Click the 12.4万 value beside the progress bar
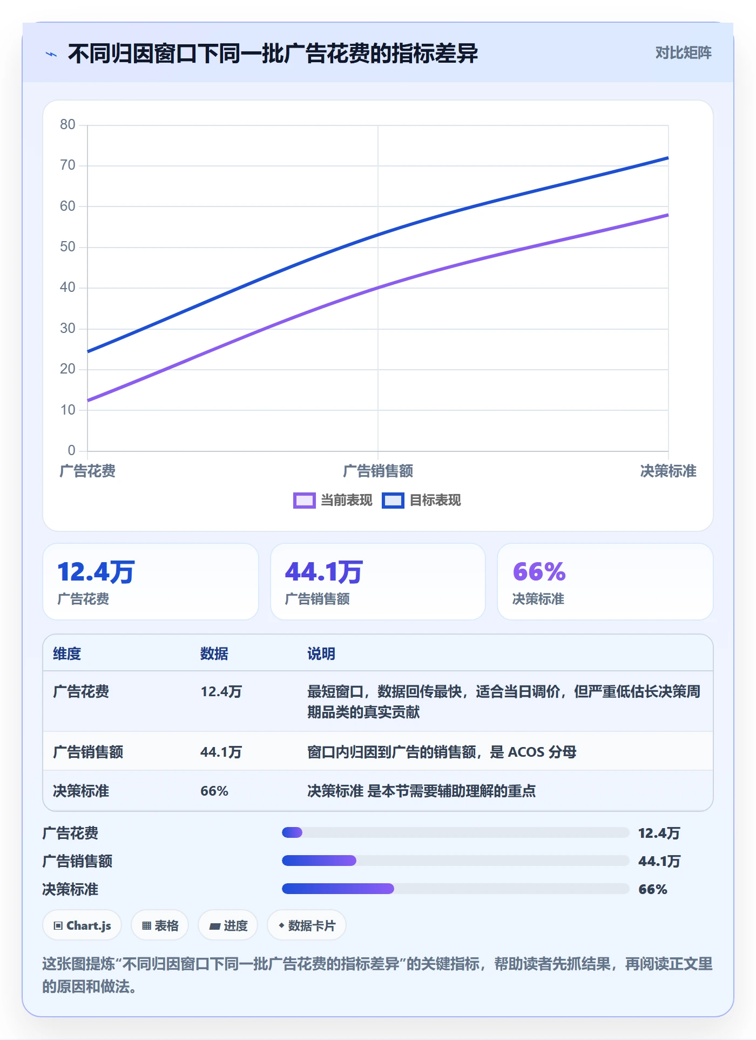The width and height of the screenshot is (756, 1040). pyautogui.click(x=659, y=833)
